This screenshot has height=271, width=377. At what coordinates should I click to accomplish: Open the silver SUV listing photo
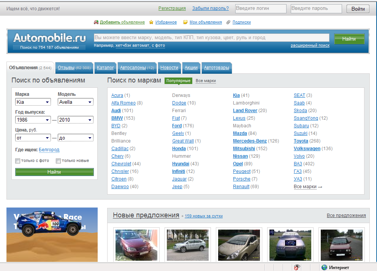(x=187, y=245)
